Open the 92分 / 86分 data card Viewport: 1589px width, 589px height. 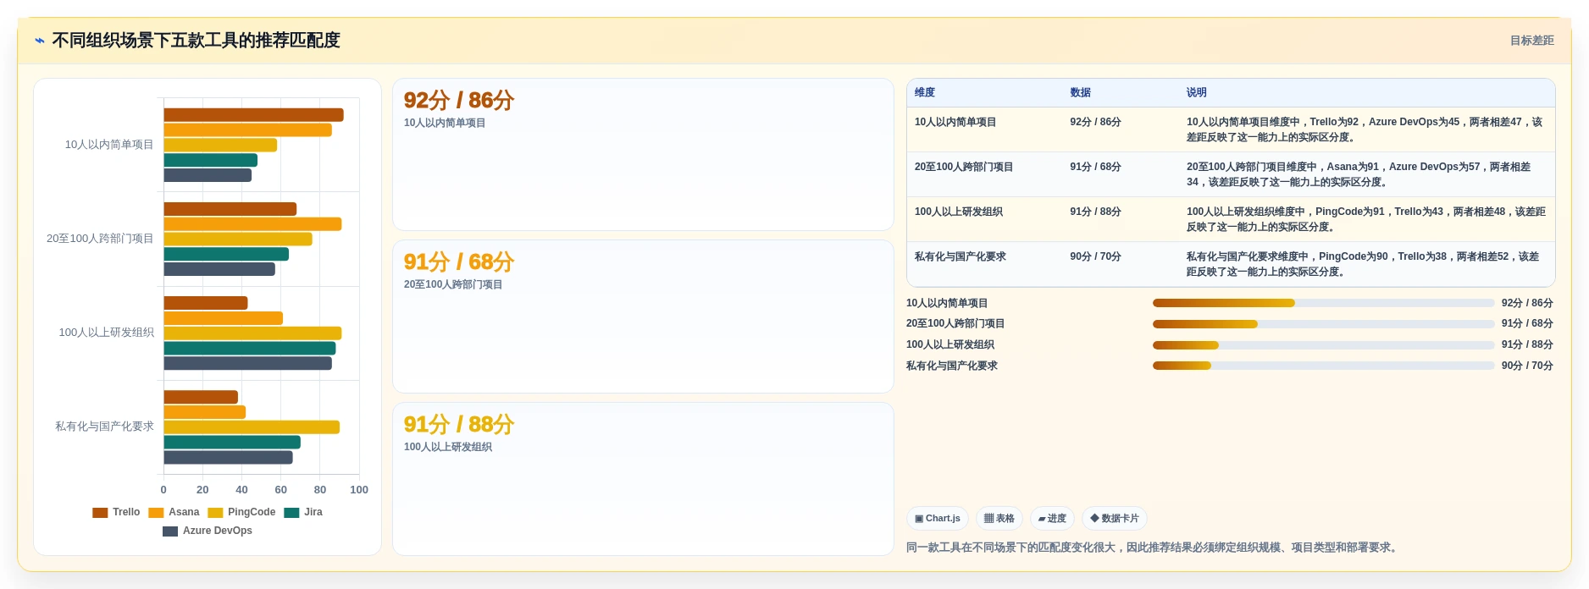coord(643,155)
